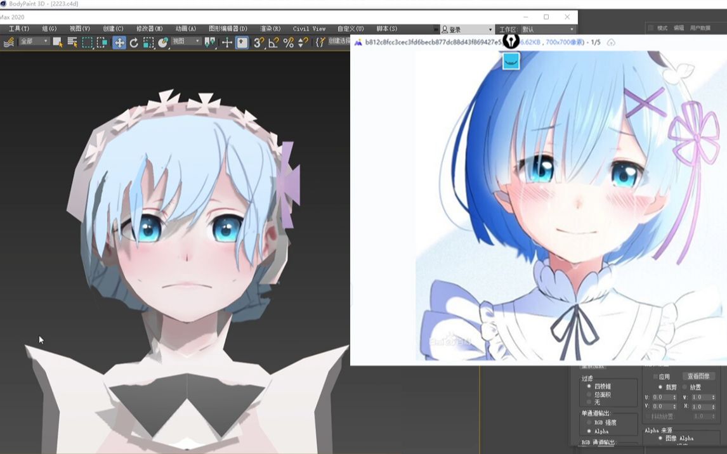Toggle the percent snap icon
This screenshot has width=727, height=454.
tap(287, 43)
